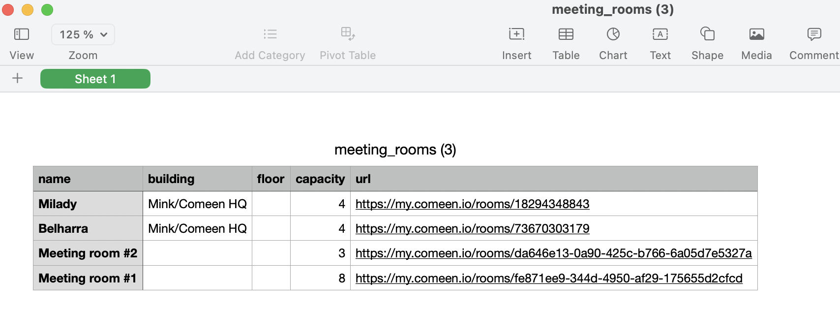The width and height of the screenshot is (840, 310).
Task: Open the Media browser icon
Action: (x=756, y=34)
